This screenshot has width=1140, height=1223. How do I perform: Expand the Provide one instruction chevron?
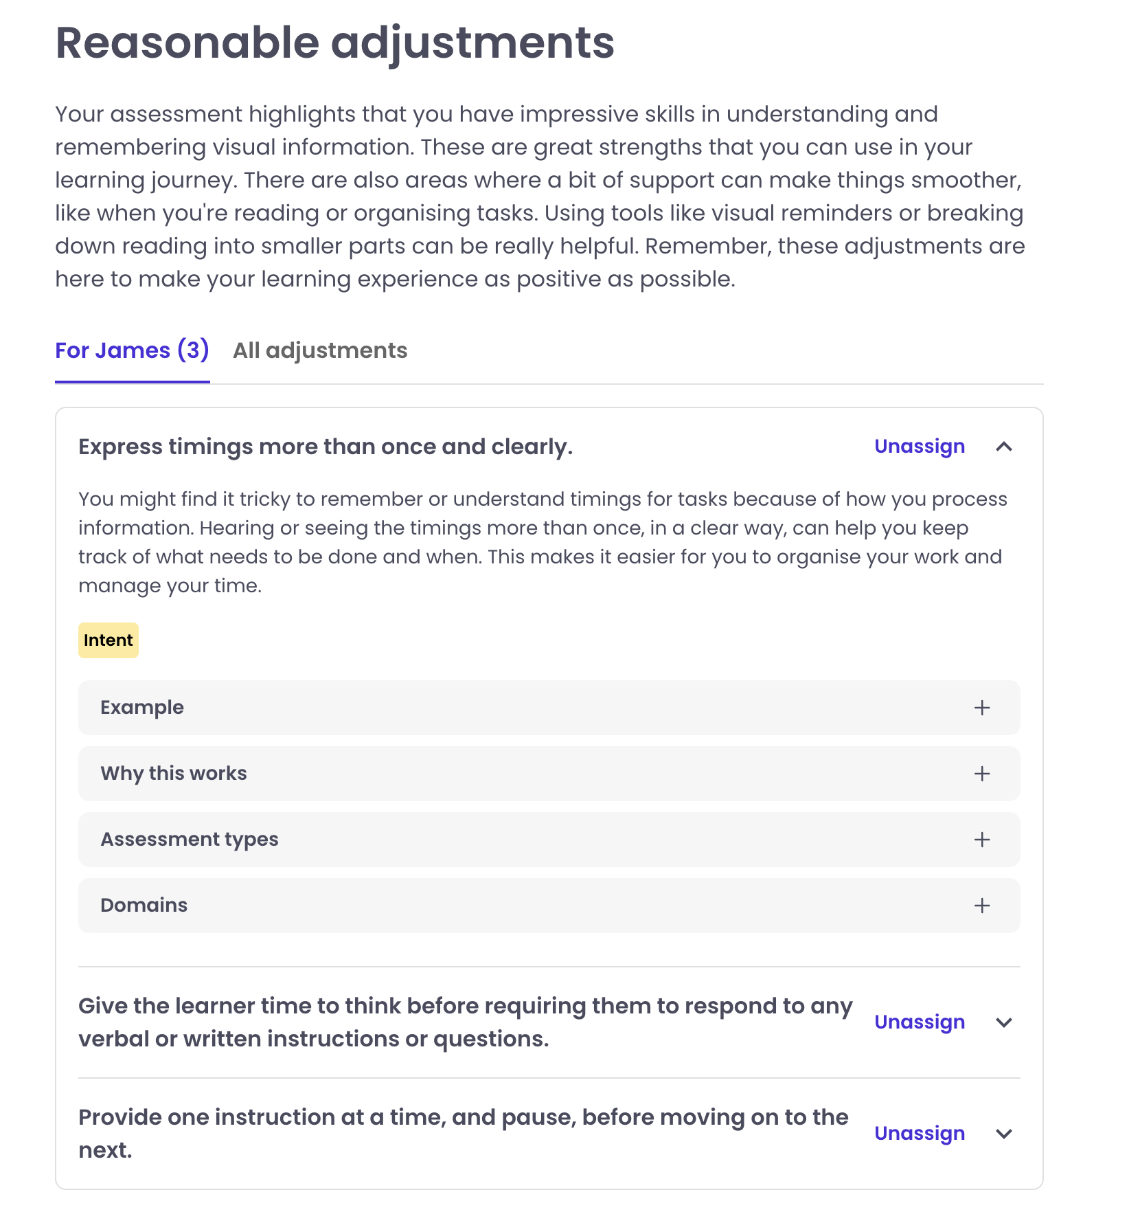click(1004, 1134)
